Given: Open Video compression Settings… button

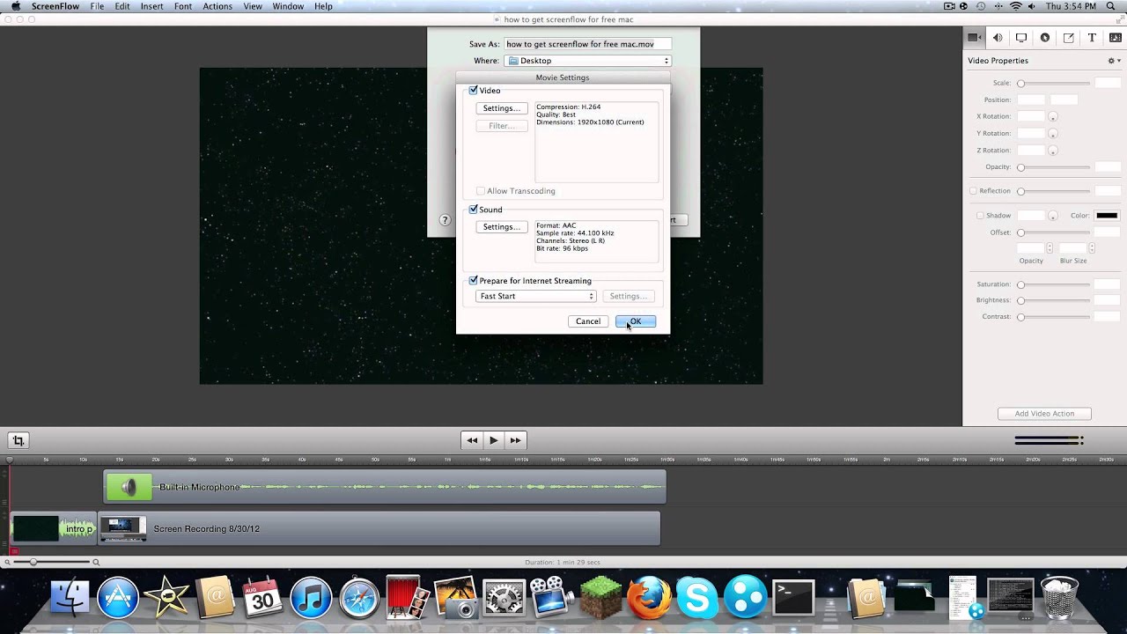Looking at the screenshot, I should 502,108.
